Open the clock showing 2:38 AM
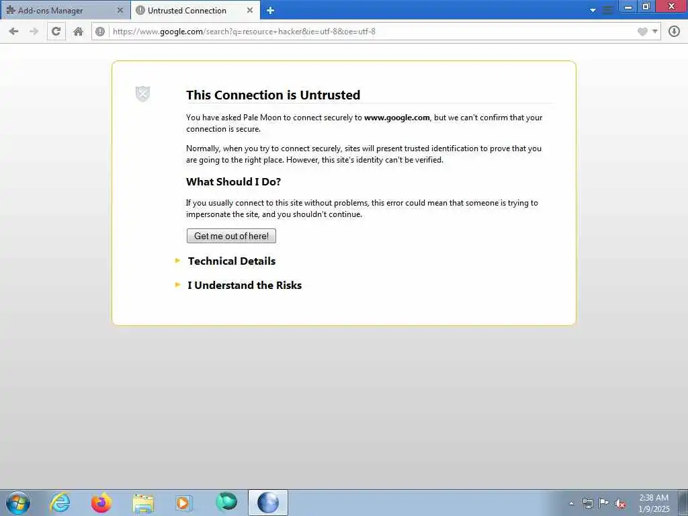This screenshot has height=516, width=688. [654, 503]
